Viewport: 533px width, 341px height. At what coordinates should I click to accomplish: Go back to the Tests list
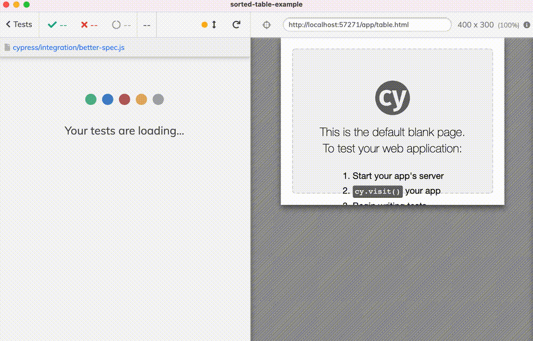[x=19, y=24]
